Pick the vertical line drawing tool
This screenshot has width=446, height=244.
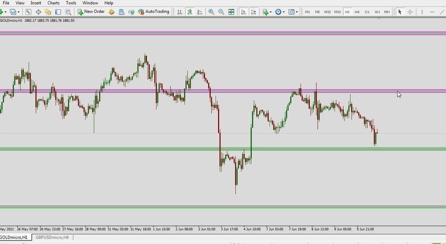pyautogui.click(x=422, y=11)
